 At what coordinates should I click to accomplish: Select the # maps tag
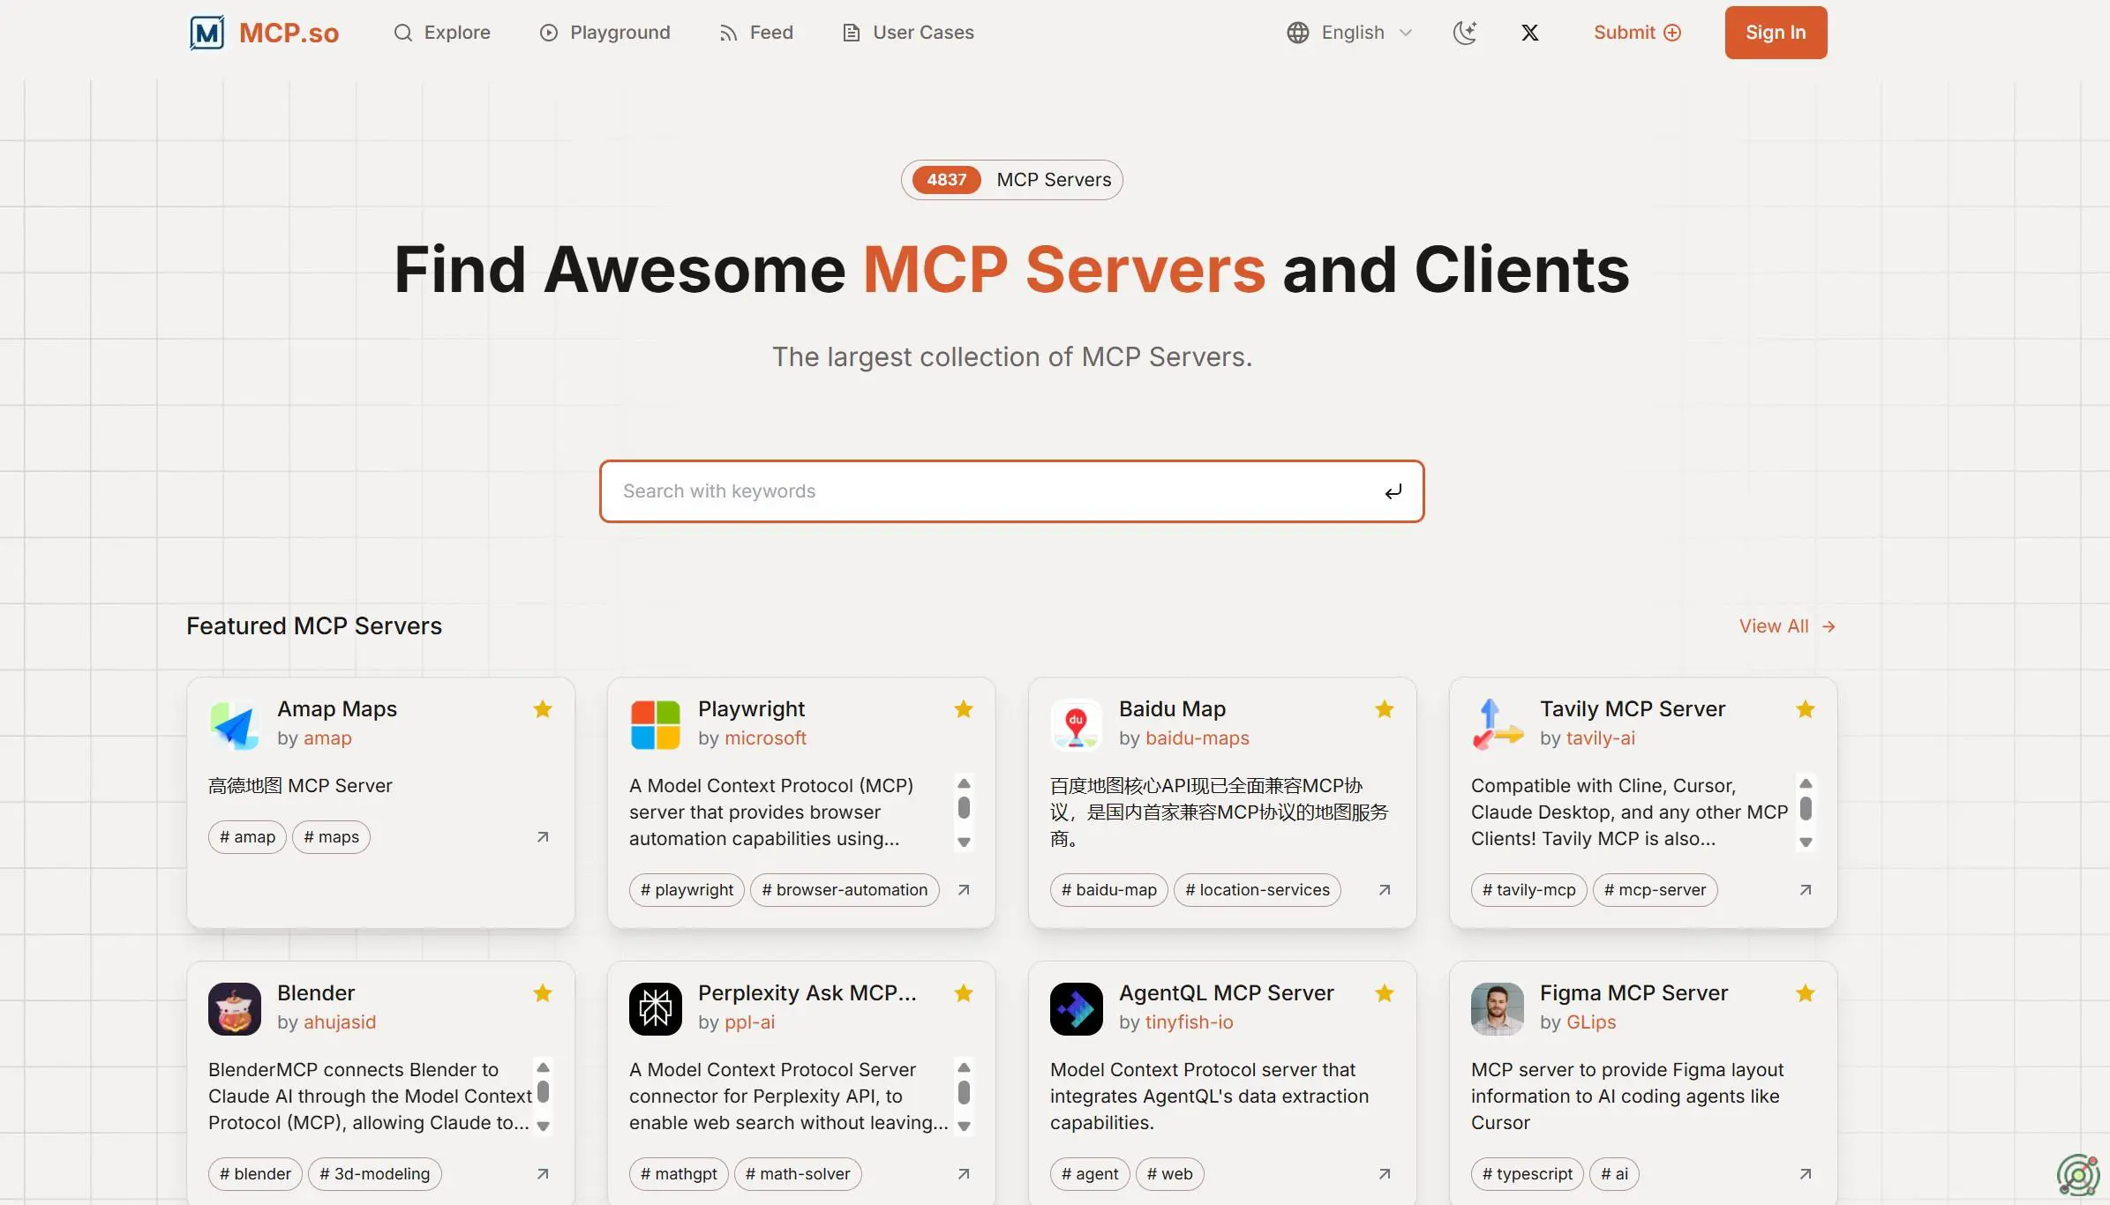(x=331, y=837)
